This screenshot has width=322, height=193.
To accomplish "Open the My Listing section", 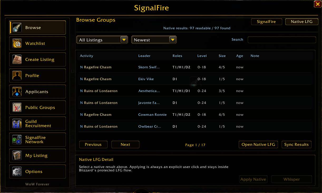I will coord(38,156).
